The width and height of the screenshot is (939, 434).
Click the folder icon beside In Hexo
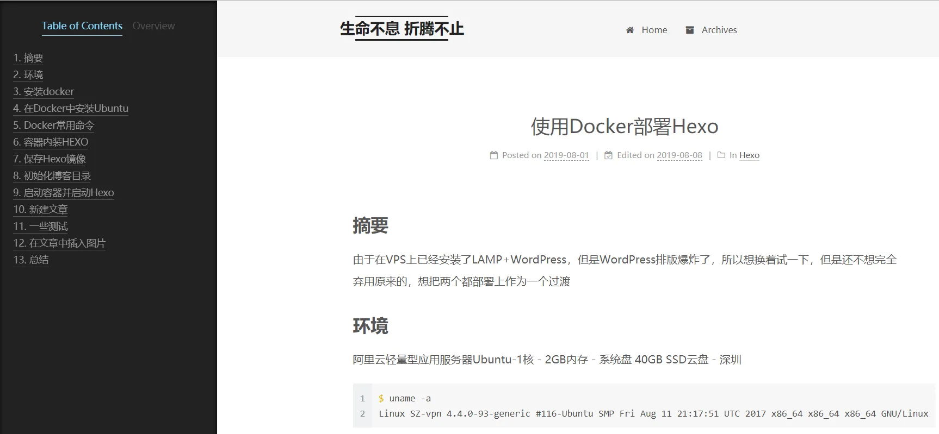point(721,155)
